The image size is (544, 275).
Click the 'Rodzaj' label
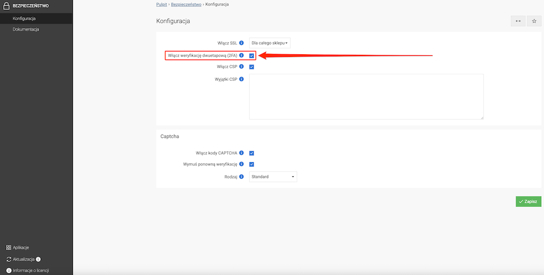point(231,177)
